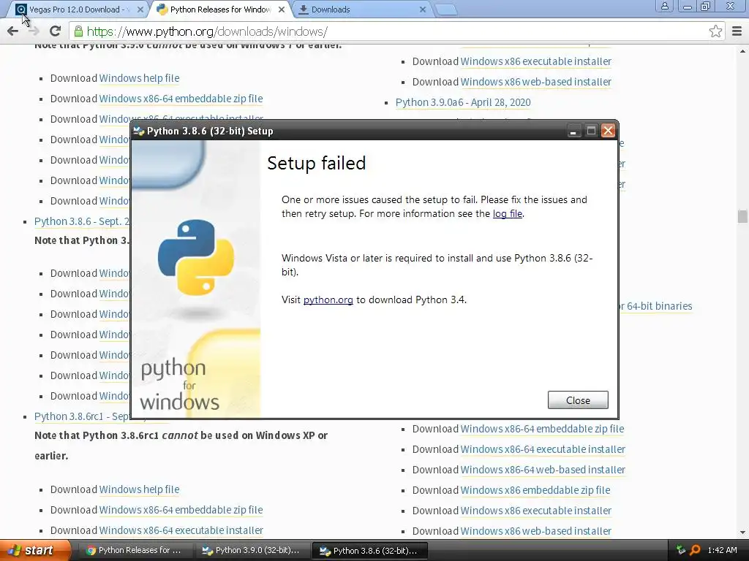
Task: Bookmark page with star icon
Action: (715, 31)
